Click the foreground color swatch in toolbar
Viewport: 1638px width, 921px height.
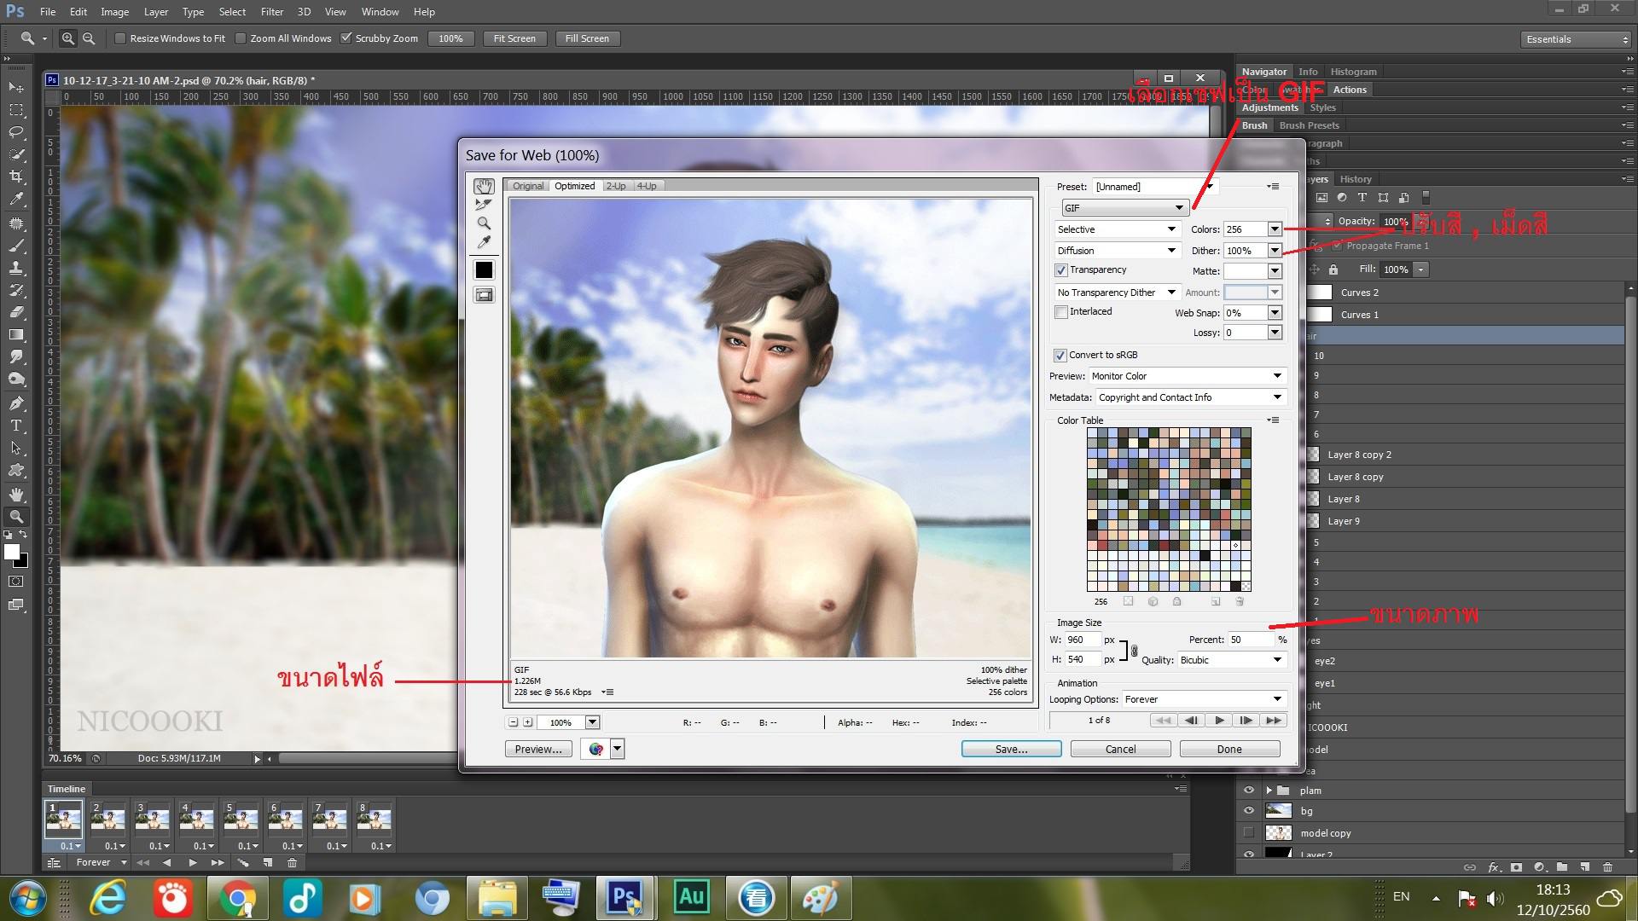tap(12, 552)
